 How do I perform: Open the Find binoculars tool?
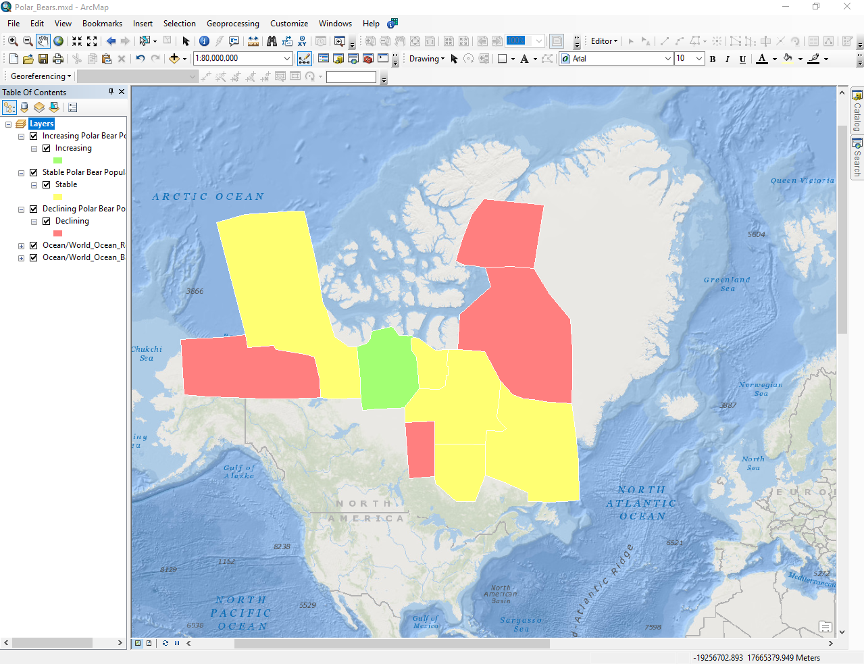[x=272, y=41]
